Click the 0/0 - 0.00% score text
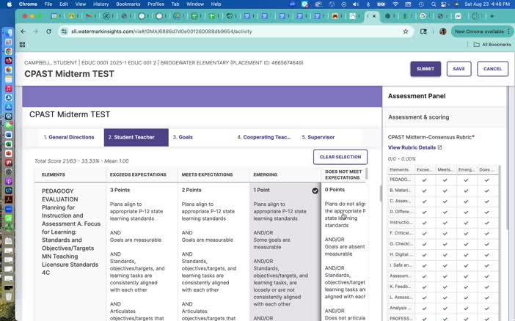This screenshot has height=321, width=515. [402, 159]
